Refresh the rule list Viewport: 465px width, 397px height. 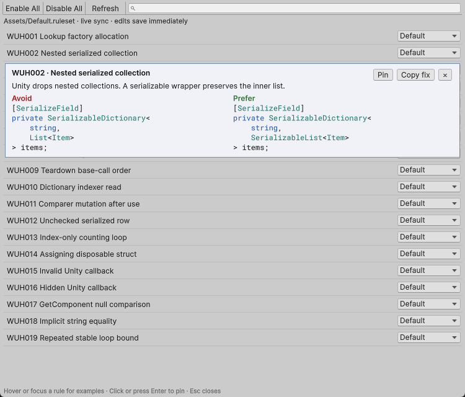pos(105,8)
